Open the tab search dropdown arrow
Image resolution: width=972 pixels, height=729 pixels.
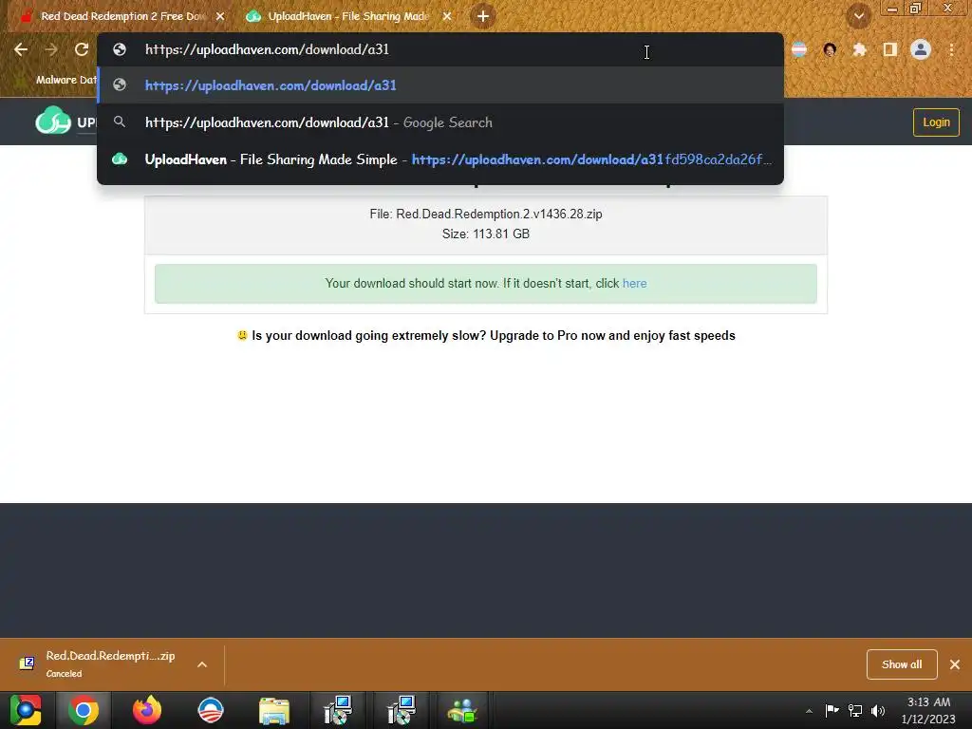point(858,16)
